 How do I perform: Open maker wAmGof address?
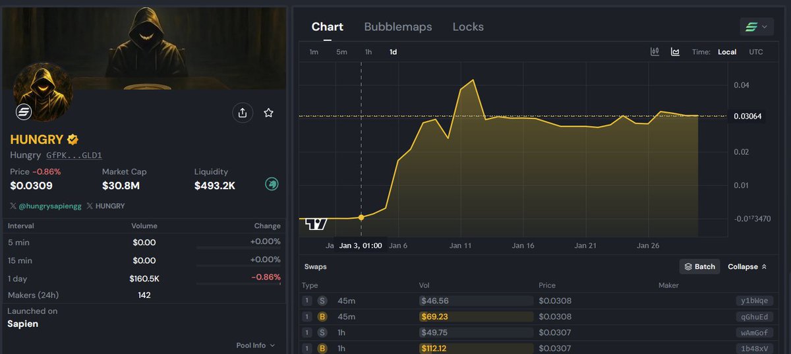pyautogui.click(x=755, y=332)
